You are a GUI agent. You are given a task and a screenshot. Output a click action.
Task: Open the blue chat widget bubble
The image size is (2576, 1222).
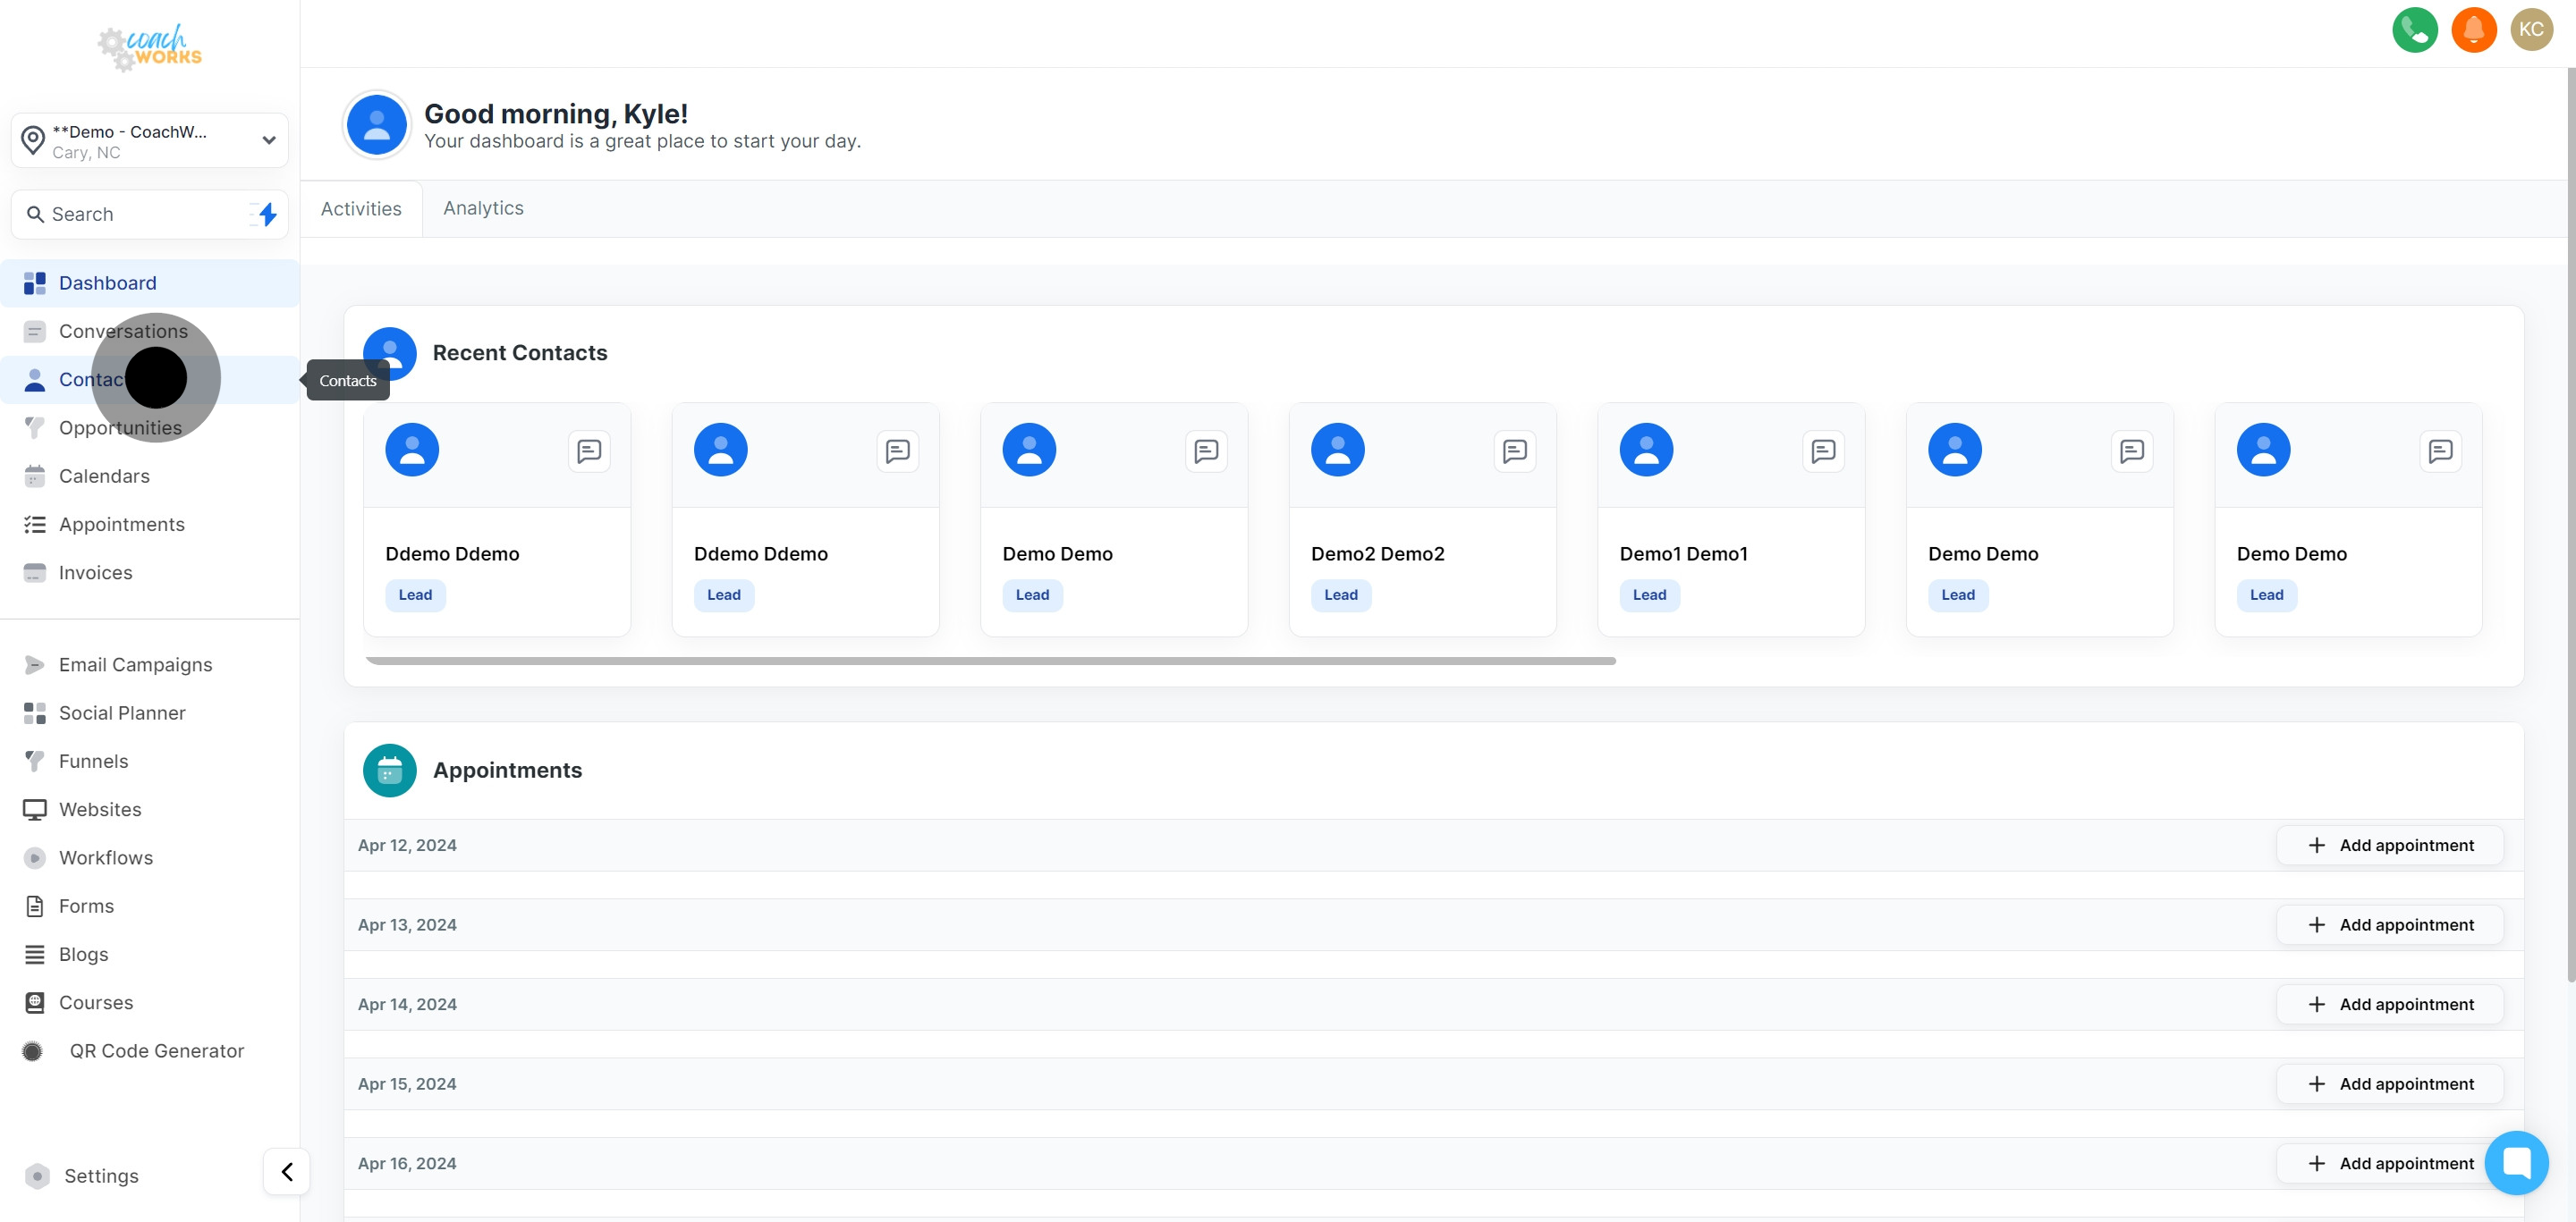point(2515,1162)
